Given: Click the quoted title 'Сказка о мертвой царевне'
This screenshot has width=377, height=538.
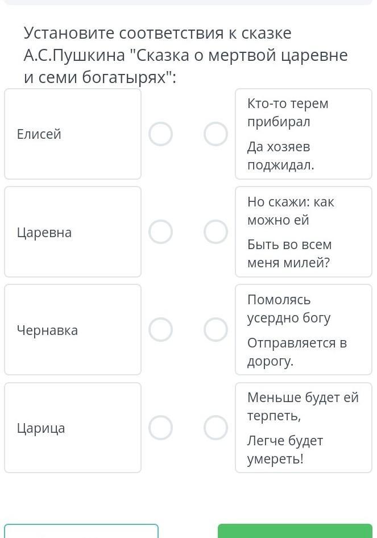Looking at the screenshot, I should tap(239, 56).
